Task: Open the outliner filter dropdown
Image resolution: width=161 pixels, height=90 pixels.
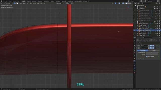Action: [x=157, y=3]
